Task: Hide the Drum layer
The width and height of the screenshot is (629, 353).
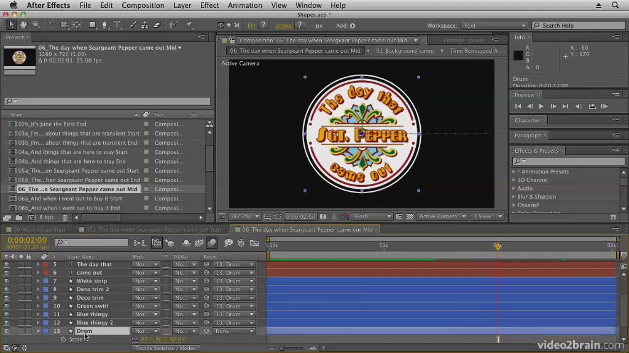Action: pyautogui.click(x=6, y=331)
